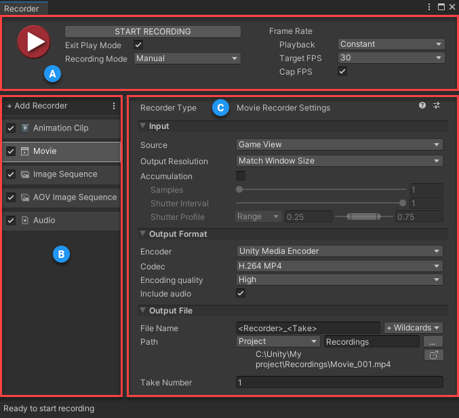Screen dimensions: 459x418
Task: Select the Image Sequence recorder icon
Action: coord(25,174)
